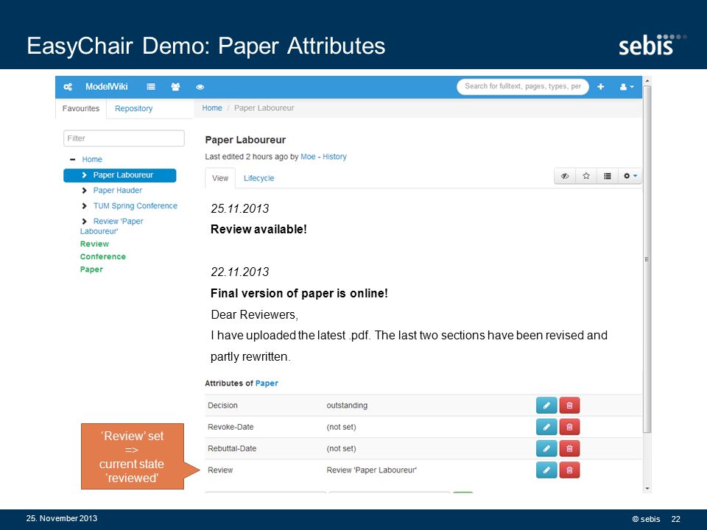Edit the Revoke-Date attribute
This screenshot has height=530, width=707.
546,427
